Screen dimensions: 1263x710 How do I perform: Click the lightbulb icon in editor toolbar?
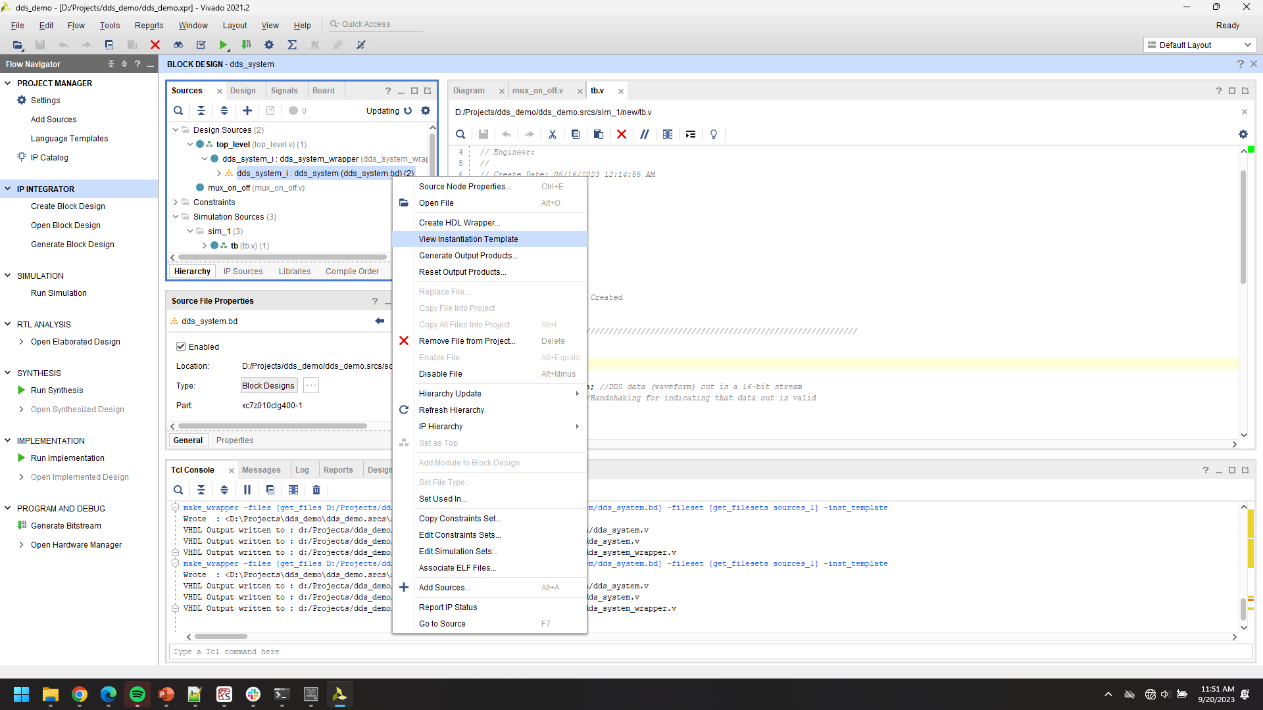point(714,134)
